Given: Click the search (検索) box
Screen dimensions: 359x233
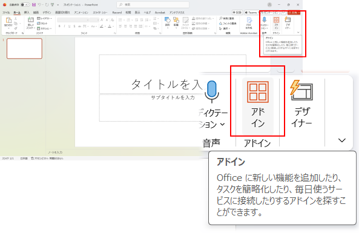Looking at the screenshot, I should pos(153,5).
